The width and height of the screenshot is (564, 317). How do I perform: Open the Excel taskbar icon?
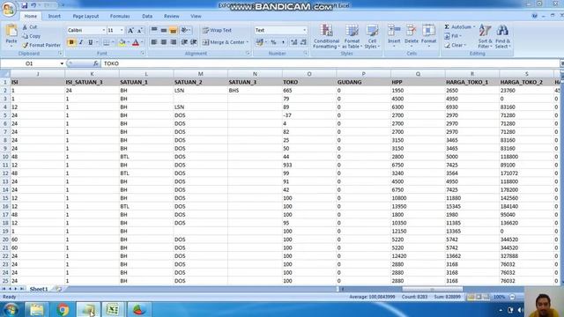pyautogui.click(x=113, y=309)
